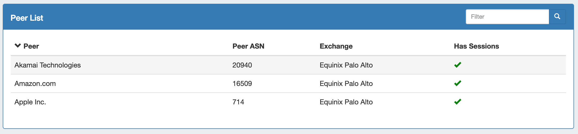Click Equinix Palo Alto in Akamai row
This screenshot has height=134, width=578.
pyautogui.click(x=346, y=65)
